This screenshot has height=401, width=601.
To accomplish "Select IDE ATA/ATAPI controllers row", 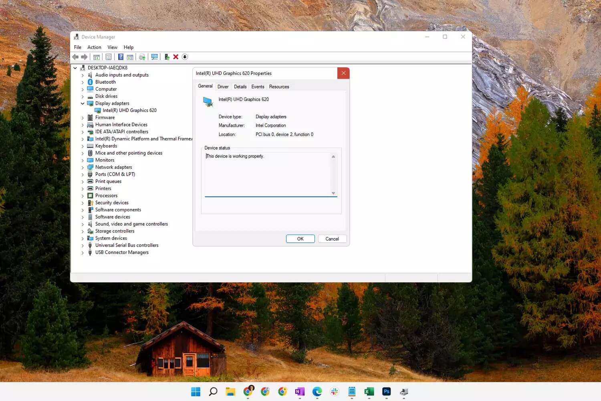I will (x=122, y=132).
